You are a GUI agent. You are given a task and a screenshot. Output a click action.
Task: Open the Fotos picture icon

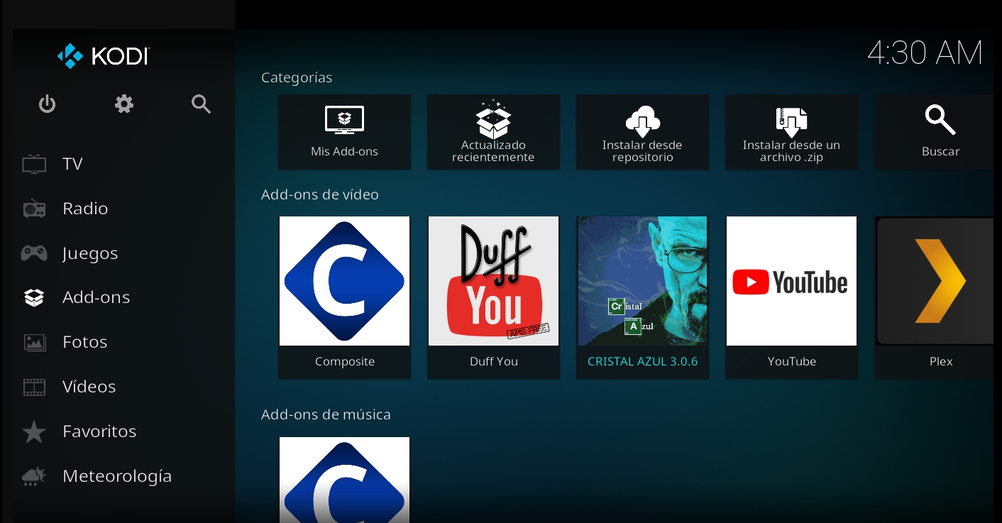(33, 341)
